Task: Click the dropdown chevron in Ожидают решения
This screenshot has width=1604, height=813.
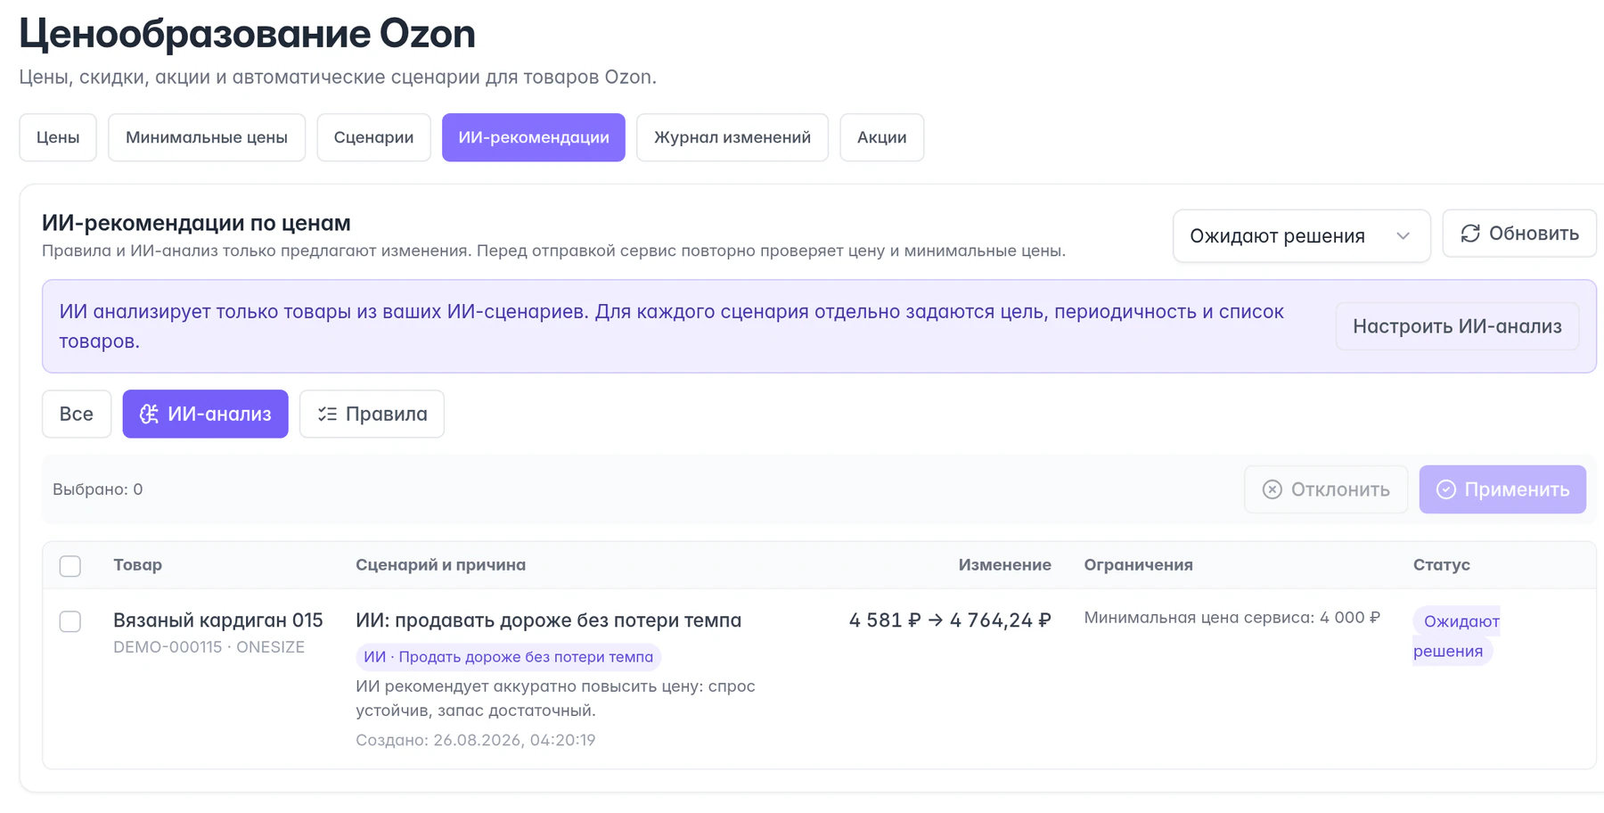Action: click(x=1403, y=236)
